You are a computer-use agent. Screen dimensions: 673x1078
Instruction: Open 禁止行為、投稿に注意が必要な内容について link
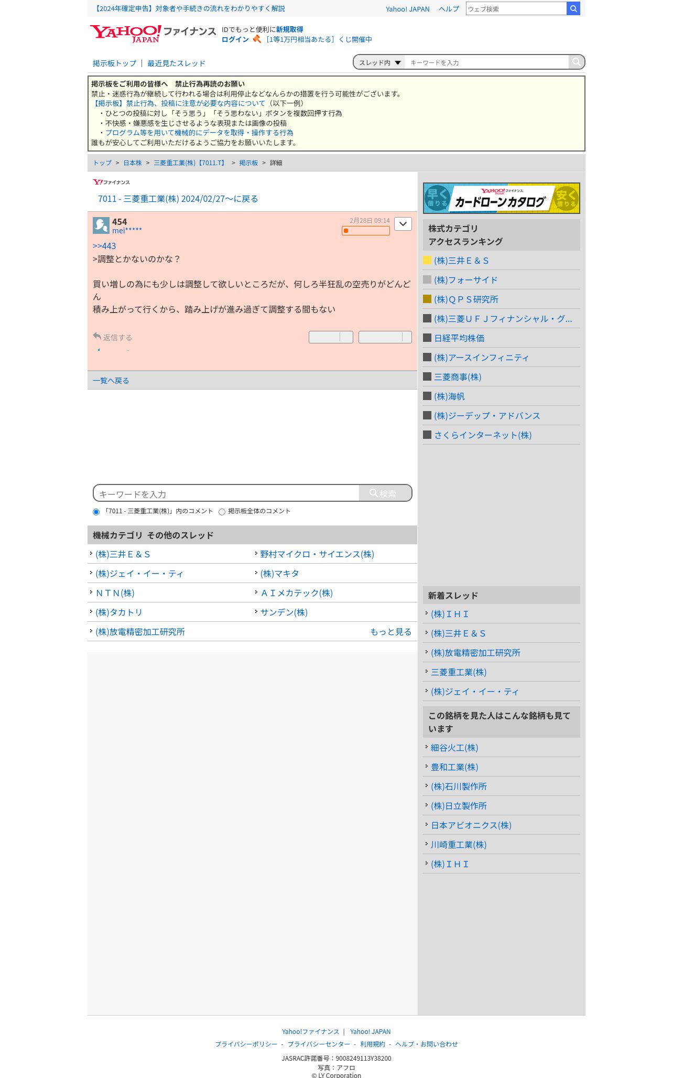point(178,103)
